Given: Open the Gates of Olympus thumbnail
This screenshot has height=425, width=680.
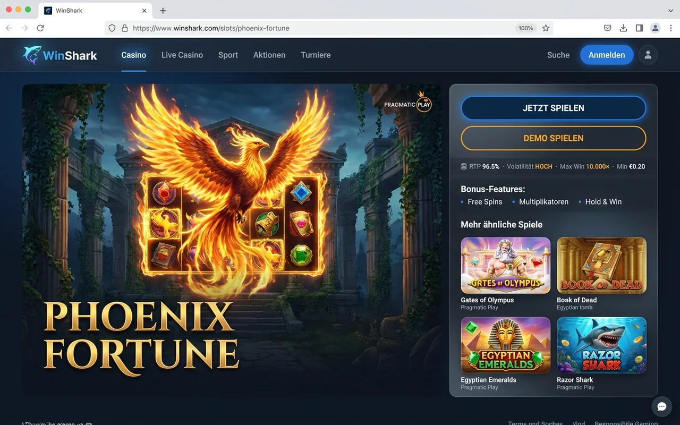Looking at the screenshot, I should click(x=506, y=265).
